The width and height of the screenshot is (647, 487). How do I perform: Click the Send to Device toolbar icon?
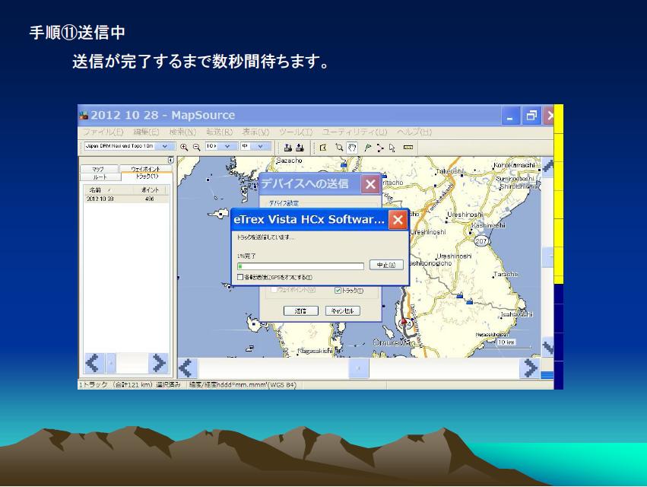288,147
